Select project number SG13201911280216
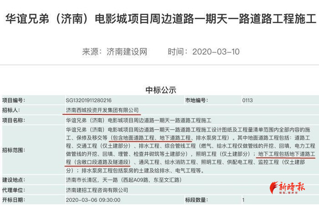This screenshot has width=319, height=206. (x=89, y=100)
